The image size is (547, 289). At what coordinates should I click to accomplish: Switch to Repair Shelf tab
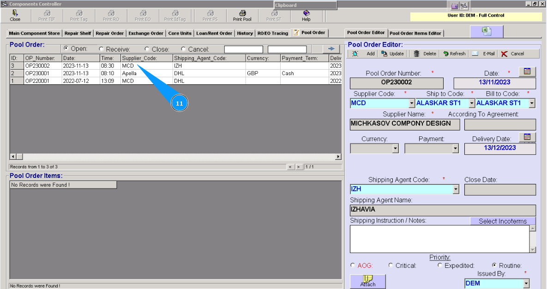[x=78, y=33]
